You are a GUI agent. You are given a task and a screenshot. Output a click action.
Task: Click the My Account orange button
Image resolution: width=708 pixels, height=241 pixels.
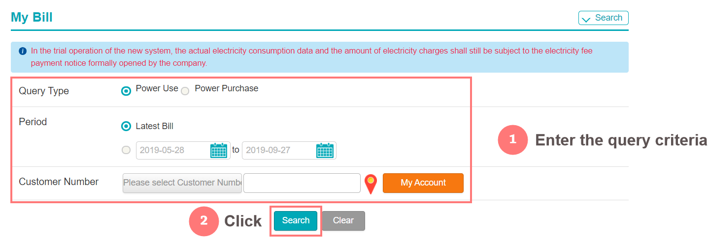423,183
